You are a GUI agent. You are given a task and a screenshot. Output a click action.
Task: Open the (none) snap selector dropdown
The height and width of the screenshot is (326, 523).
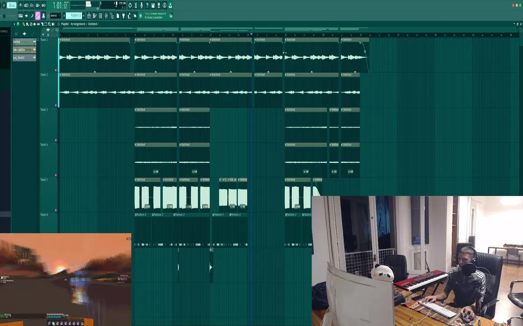tap(55, 16)
